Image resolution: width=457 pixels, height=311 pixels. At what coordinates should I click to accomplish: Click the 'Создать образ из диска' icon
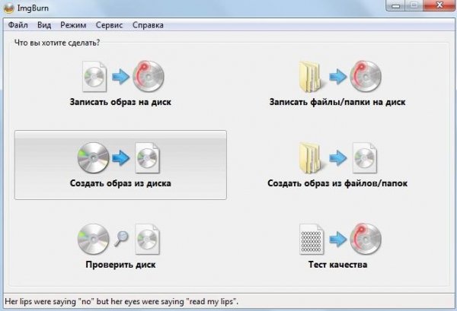(119, 158)
